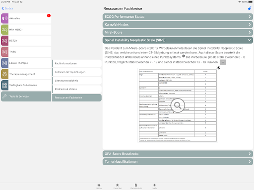Screen dimensions: 254x190
Task: Tap the Favoriten star in bottom bar
Action: 118,185
